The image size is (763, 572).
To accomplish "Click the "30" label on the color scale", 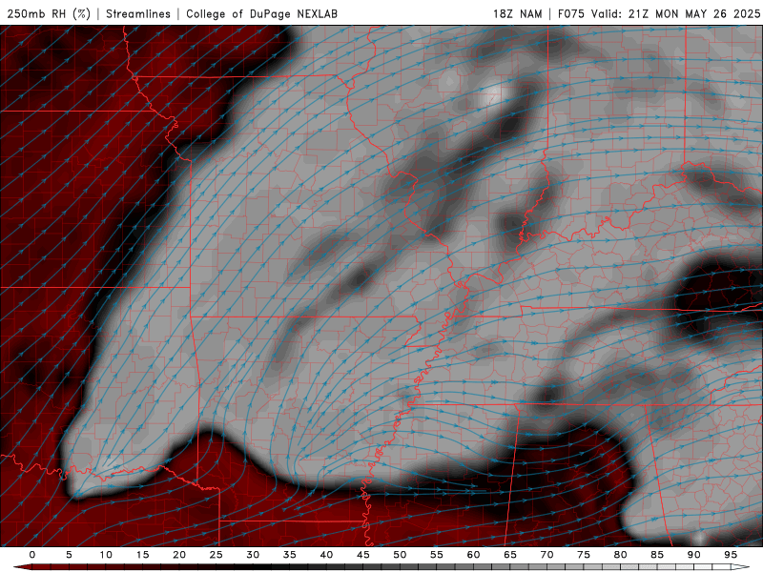I will coord(253,555).
